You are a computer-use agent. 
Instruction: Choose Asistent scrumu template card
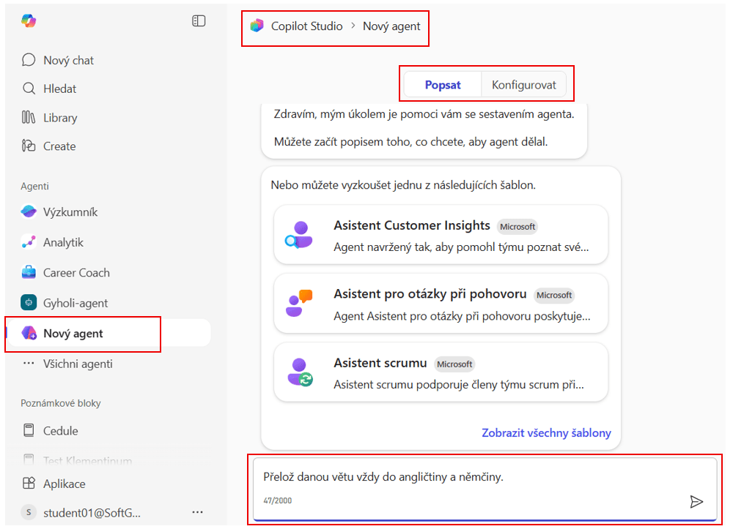441,372
